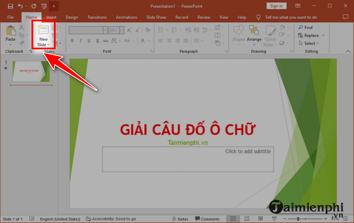Switch to the Transitions tab

[x=97, y=17]
